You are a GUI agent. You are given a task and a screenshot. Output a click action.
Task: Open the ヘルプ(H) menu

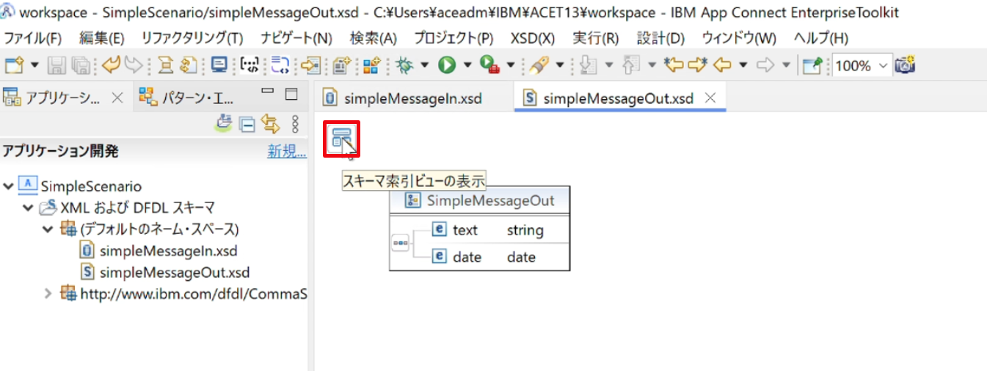821,38
